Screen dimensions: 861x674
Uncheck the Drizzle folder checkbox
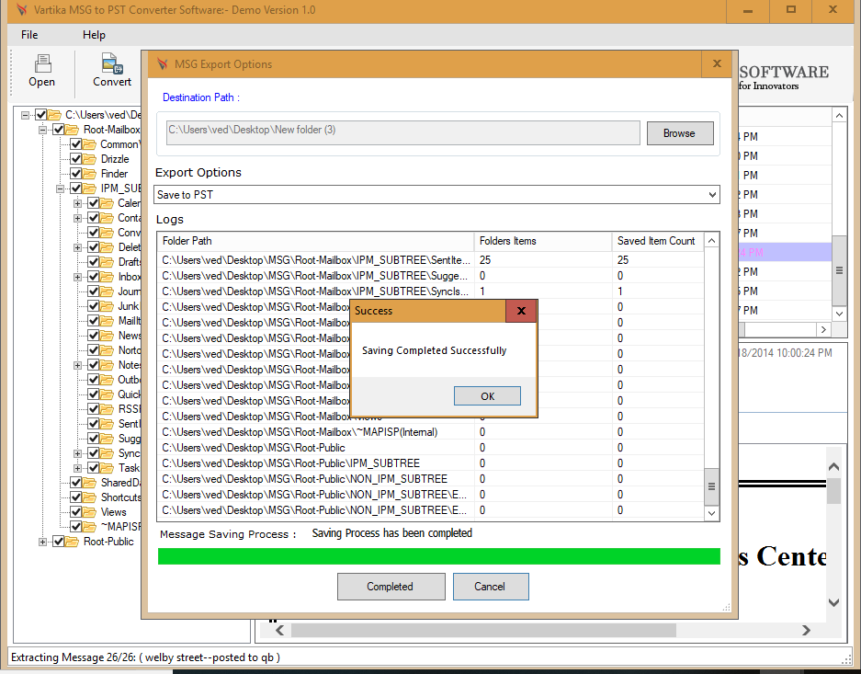[75, 159]
